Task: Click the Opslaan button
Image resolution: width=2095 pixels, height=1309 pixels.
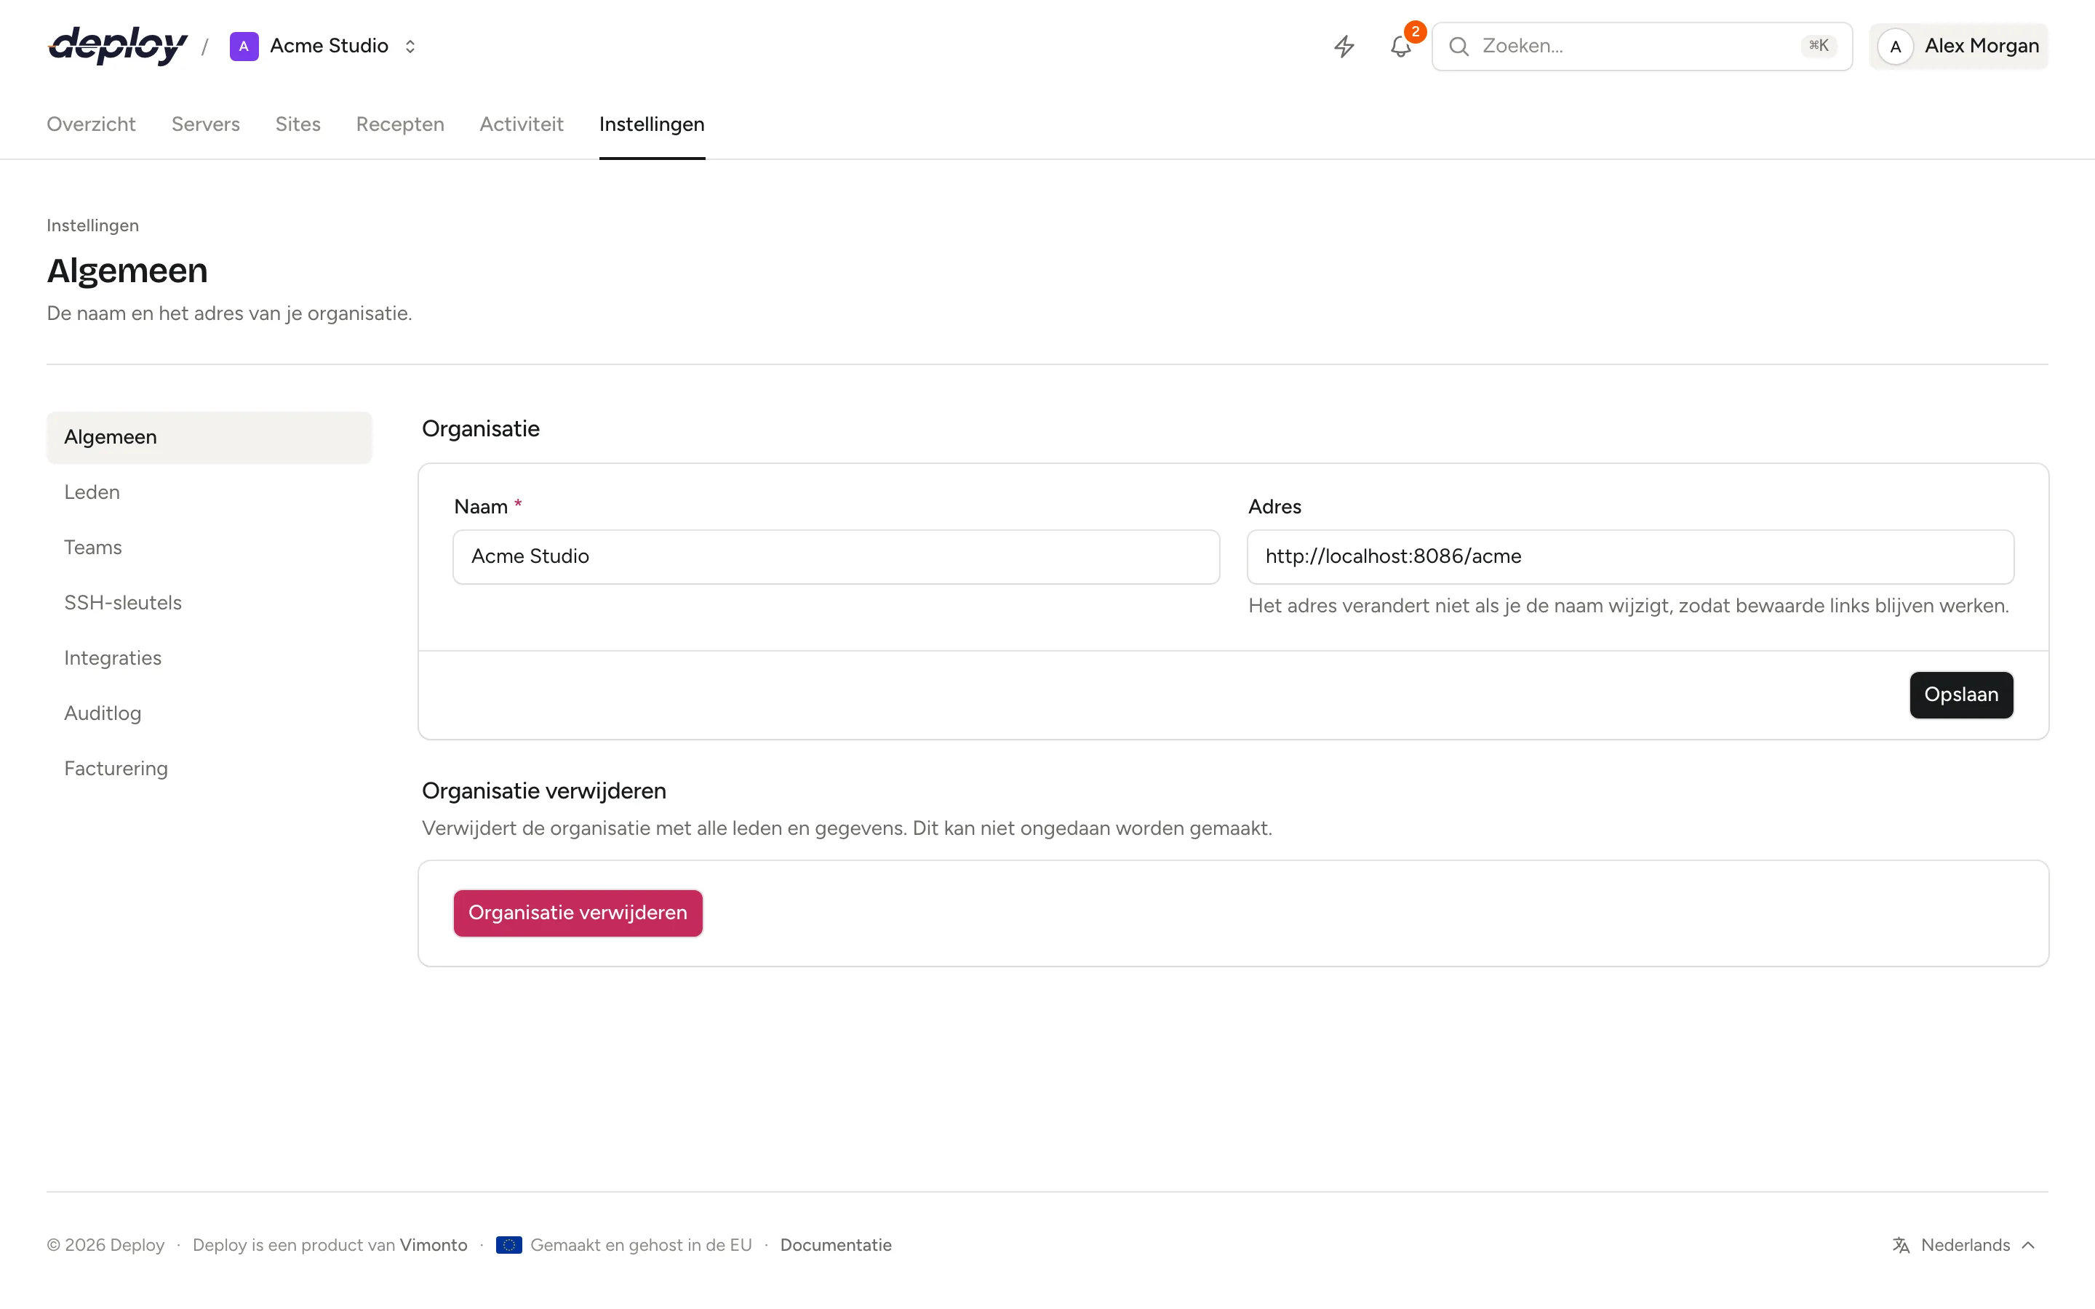Action: point(1961,695)
